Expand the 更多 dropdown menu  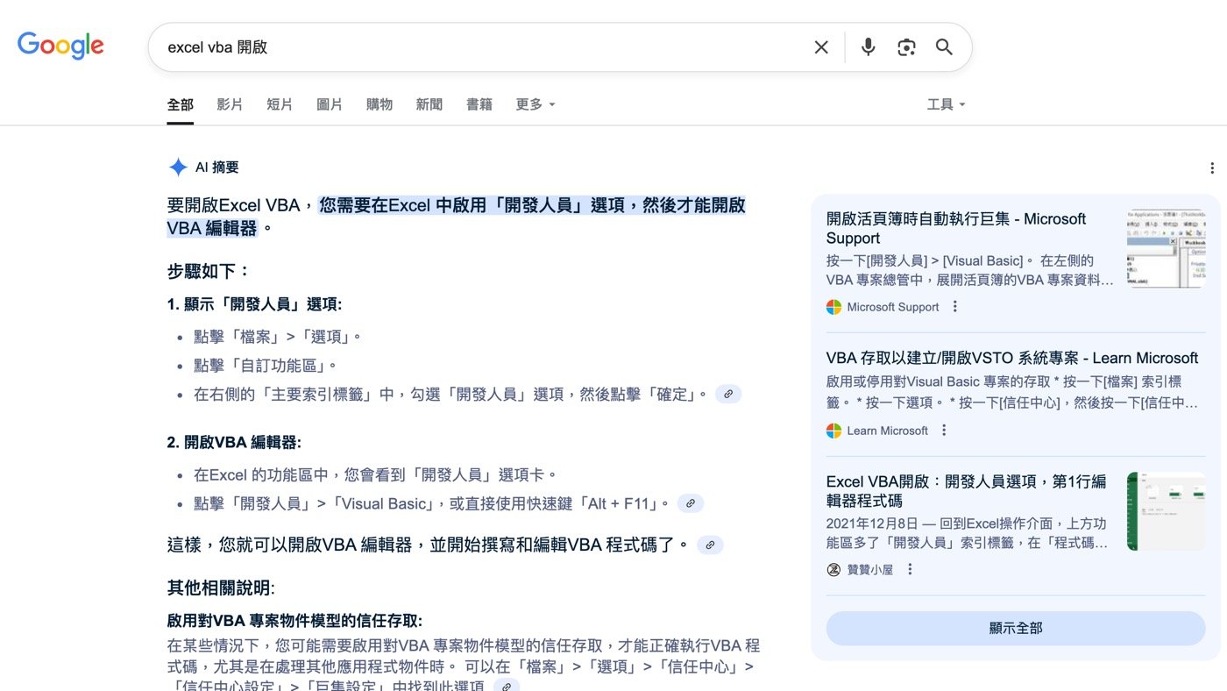point(535,104)
